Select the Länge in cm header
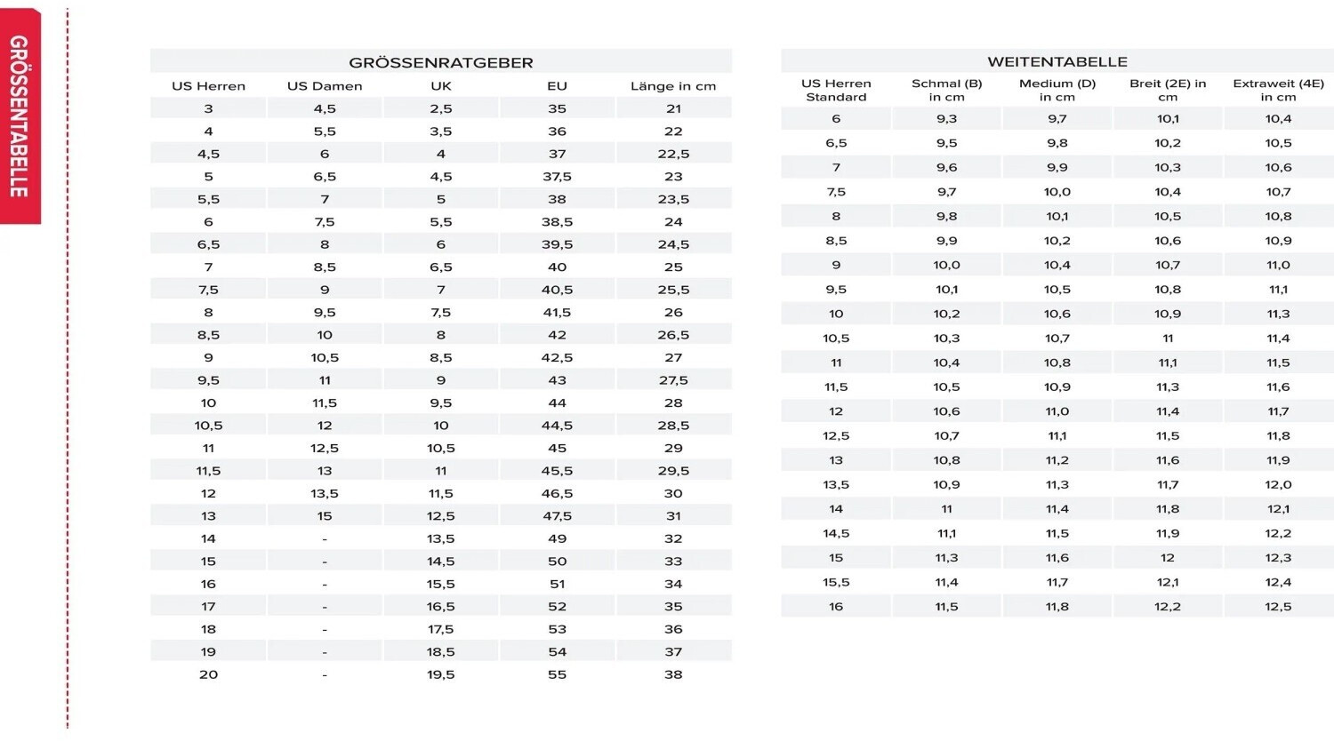Image resolution: width=1334 pixels, height=741 pixels. point(673,86)
